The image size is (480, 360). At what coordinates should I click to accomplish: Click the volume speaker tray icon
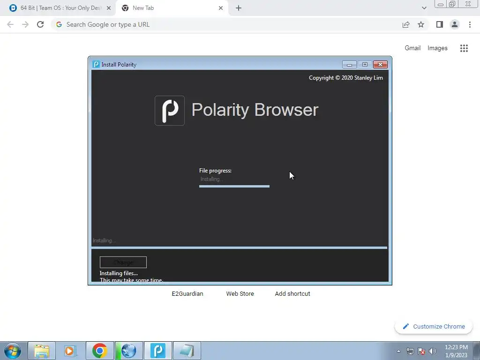click(x=433, y=351)
